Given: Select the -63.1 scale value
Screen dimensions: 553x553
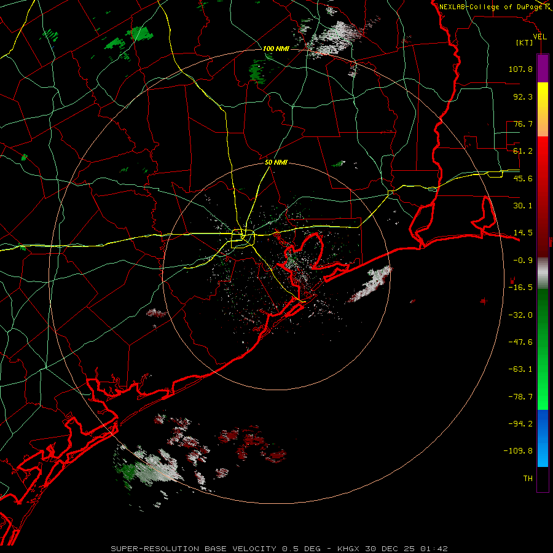Looking at the screenshot, I should pos(520,369).
